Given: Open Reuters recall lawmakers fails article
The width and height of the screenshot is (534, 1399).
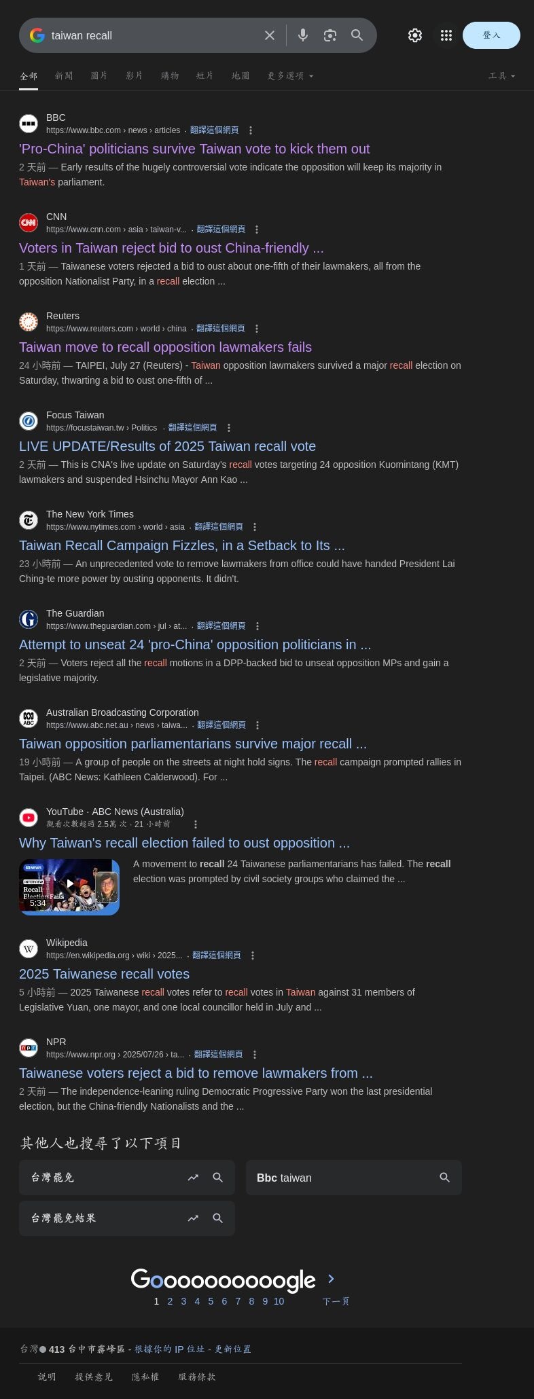Looking at the screenshot, I should point(165,347).
